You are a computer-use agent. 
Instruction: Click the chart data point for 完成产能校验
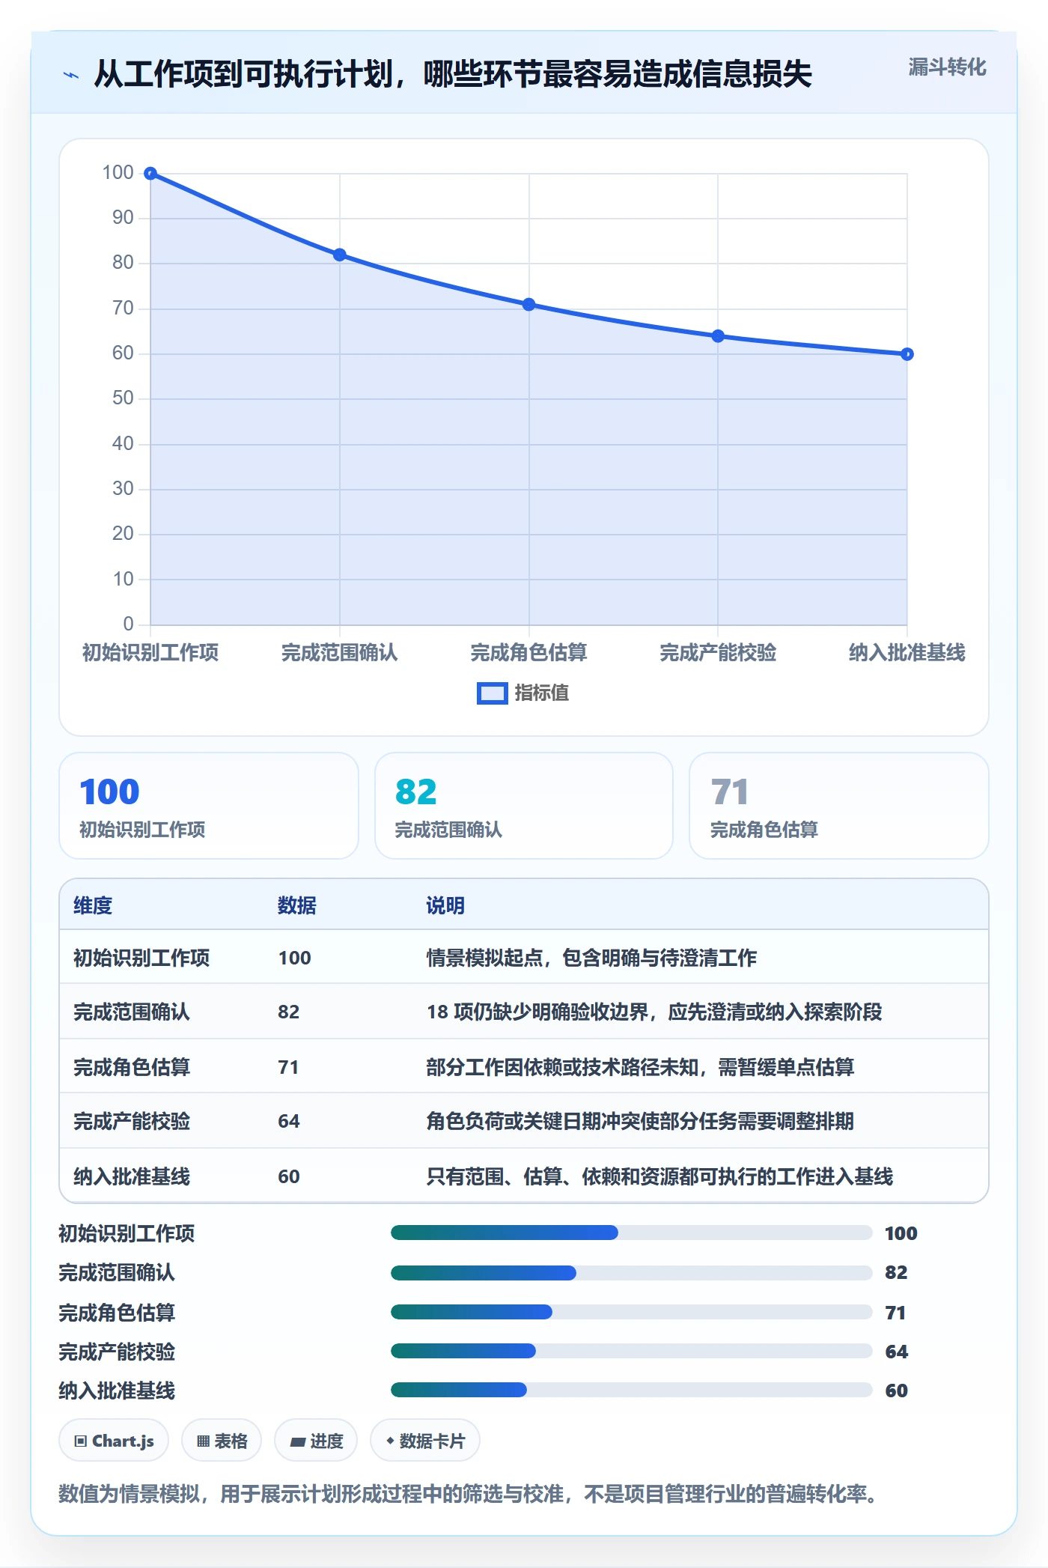[718, 336]
